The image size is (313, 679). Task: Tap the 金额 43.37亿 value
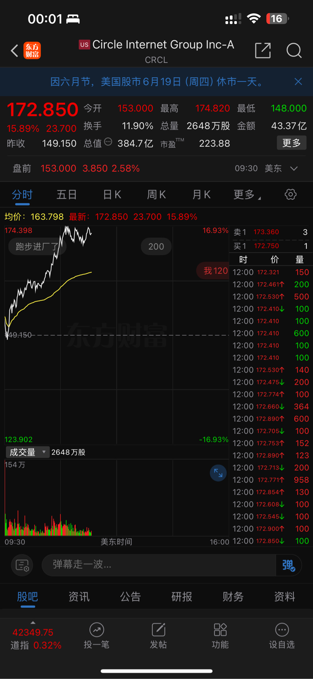(x=289, y=126)
